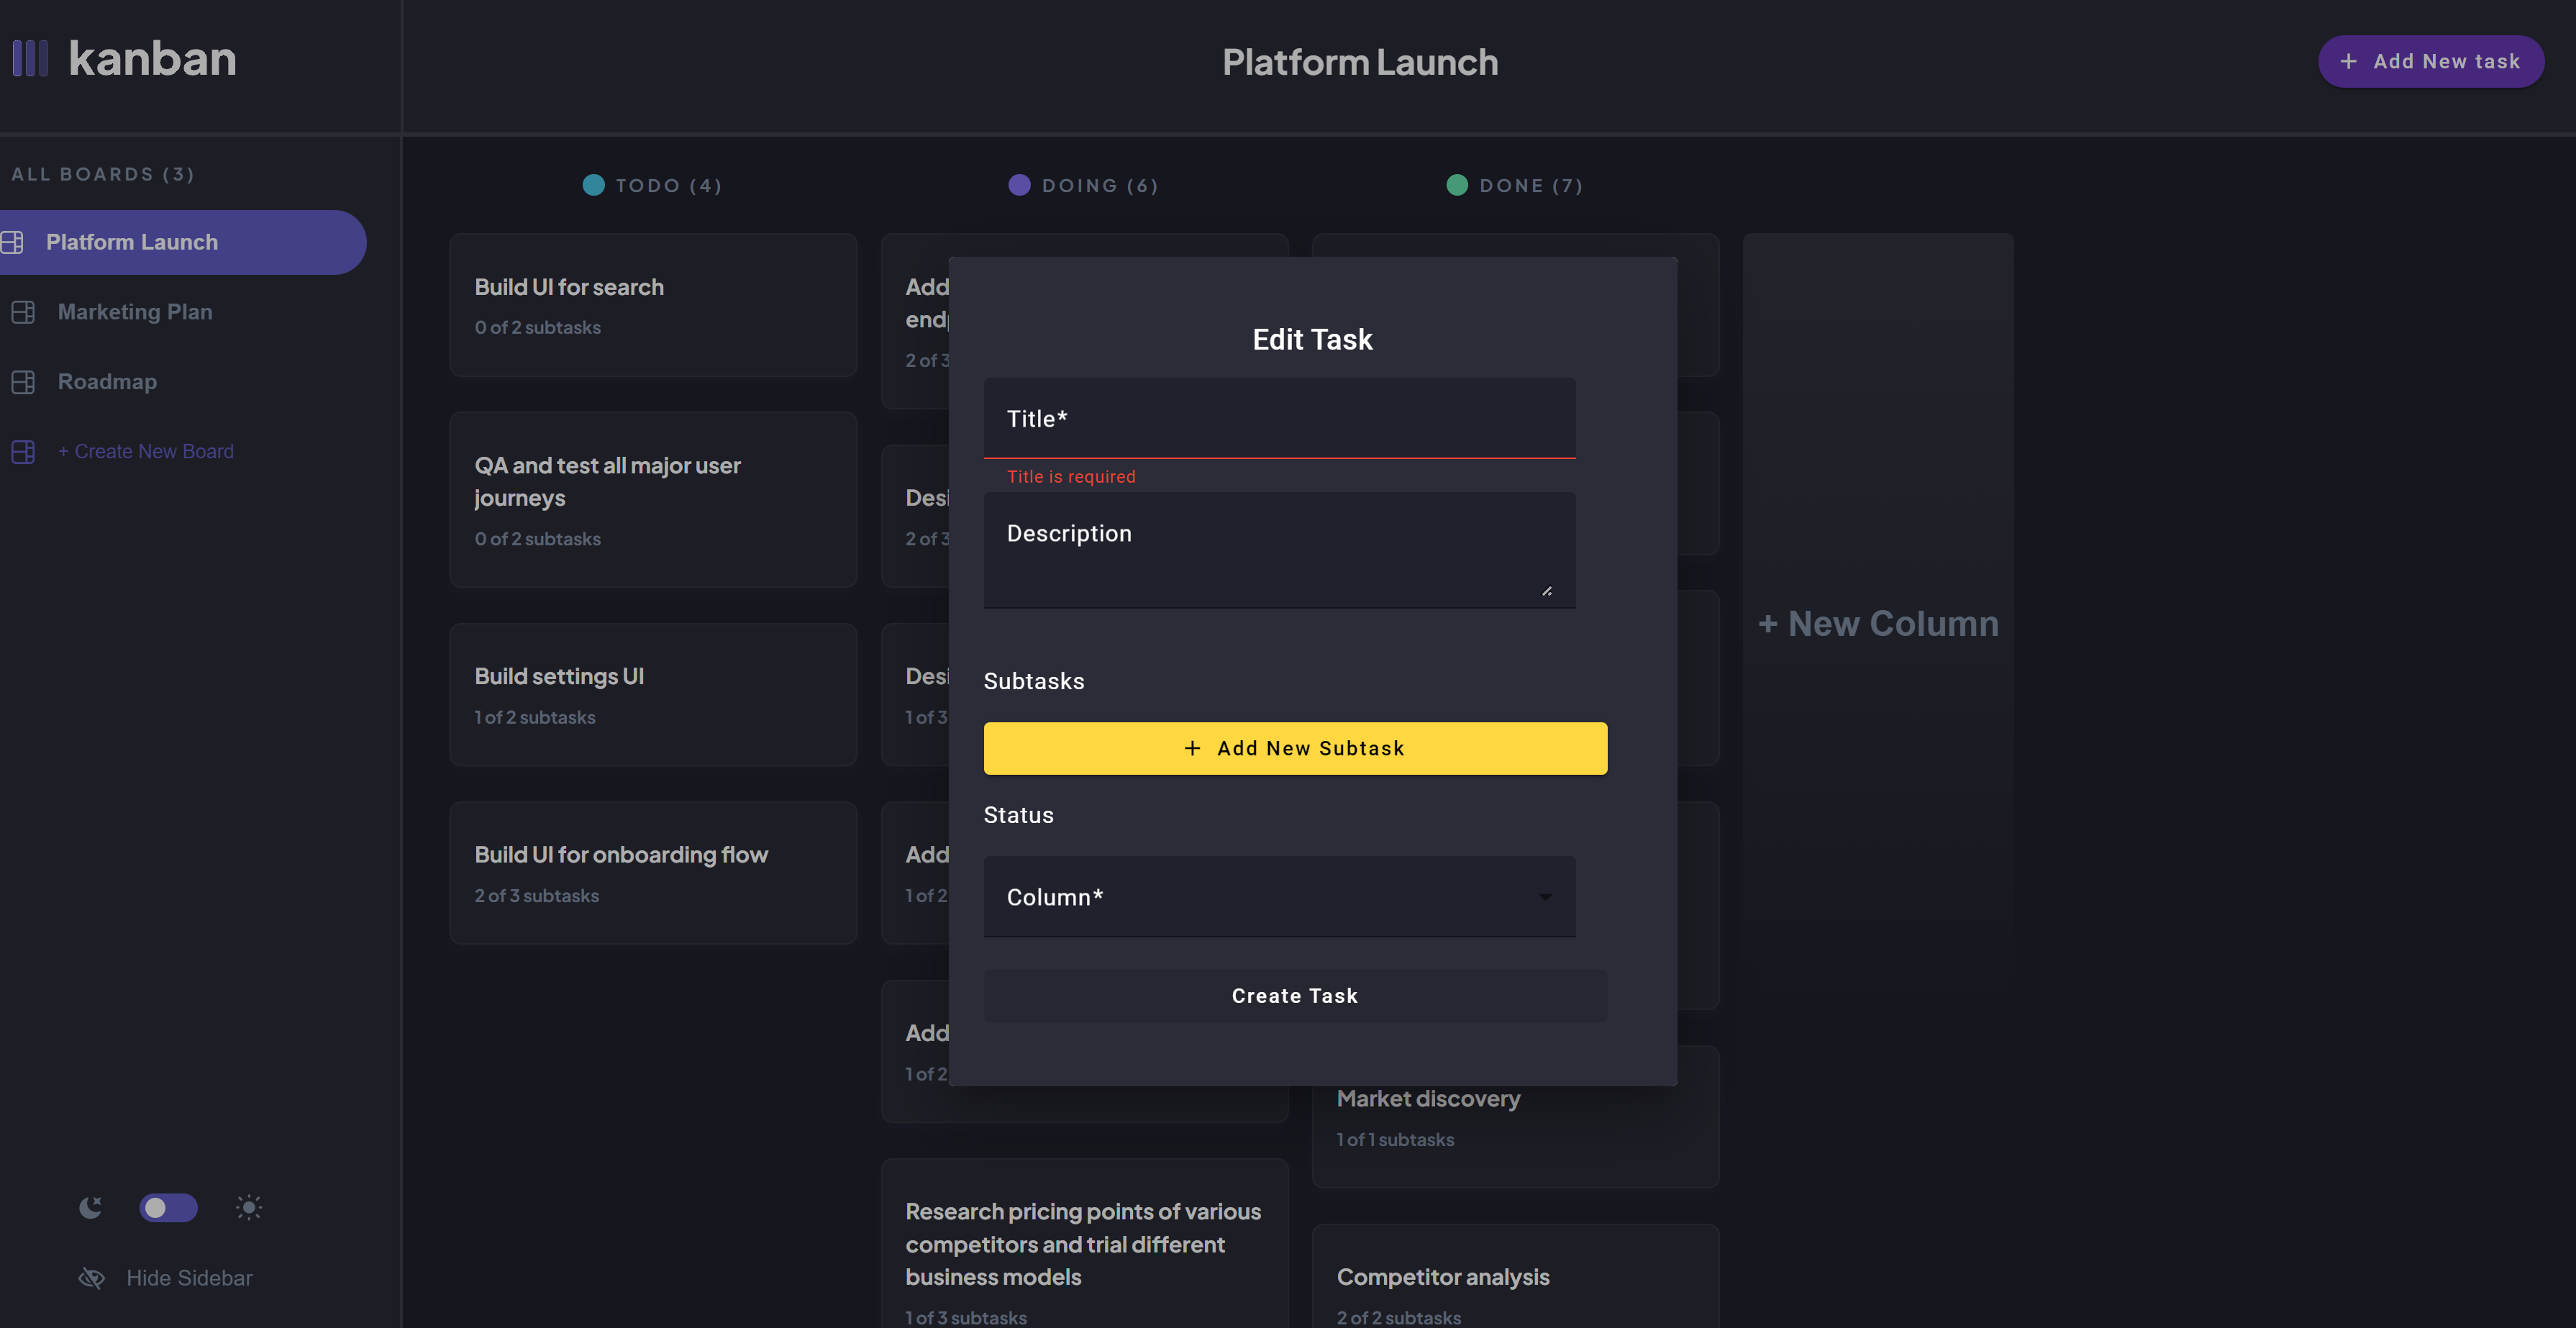Switch to the Roadmap board
This screenshot has width=2576, height=1328.
point(107,382)
